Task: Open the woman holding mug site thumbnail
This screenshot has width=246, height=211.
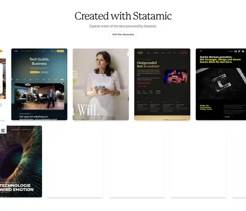Action: [101, 85]
